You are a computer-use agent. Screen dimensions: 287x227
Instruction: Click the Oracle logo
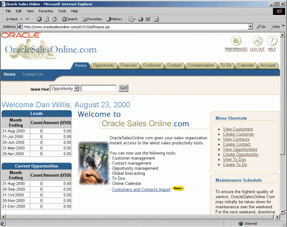point(21,35)
